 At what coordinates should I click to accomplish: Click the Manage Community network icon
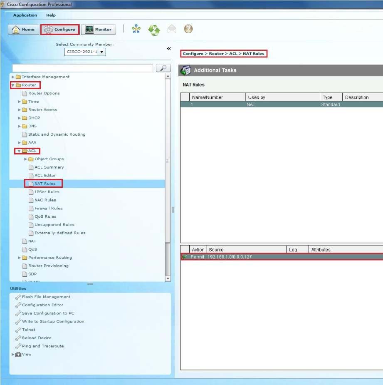click(136, 29)
